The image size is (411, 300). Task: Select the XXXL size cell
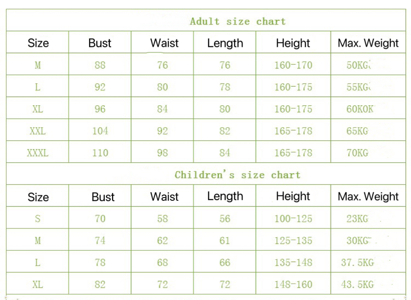[38, 153]
